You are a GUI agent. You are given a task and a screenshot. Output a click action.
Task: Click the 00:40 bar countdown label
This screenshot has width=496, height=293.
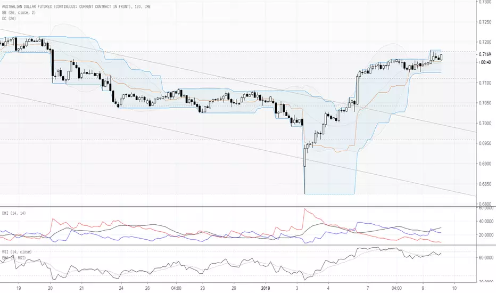(x=485, y=62)
